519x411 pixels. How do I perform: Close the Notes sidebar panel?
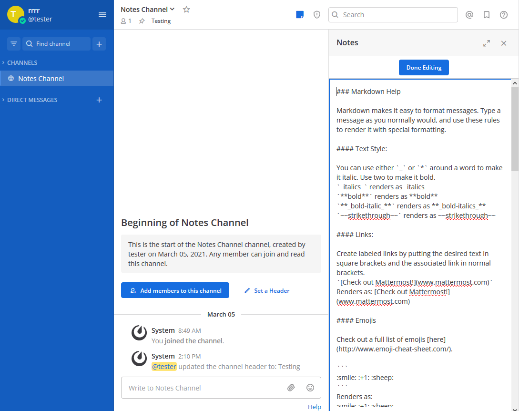[x=503, y=43]
